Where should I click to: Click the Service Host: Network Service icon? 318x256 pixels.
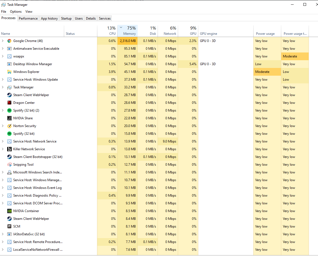9,141
